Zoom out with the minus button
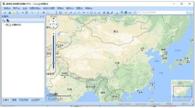The image size is (195, 108). (53, 70)
